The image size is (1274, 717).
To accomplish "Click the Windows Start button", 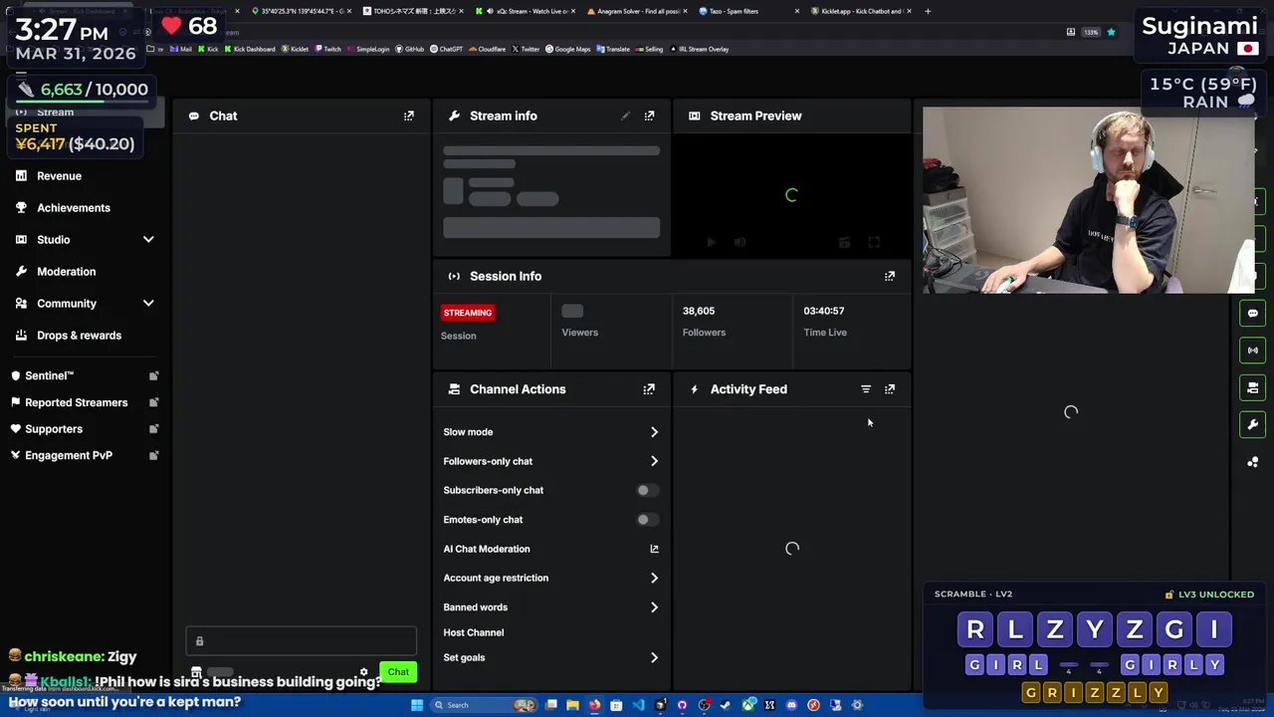I will (x=417, y=705).
